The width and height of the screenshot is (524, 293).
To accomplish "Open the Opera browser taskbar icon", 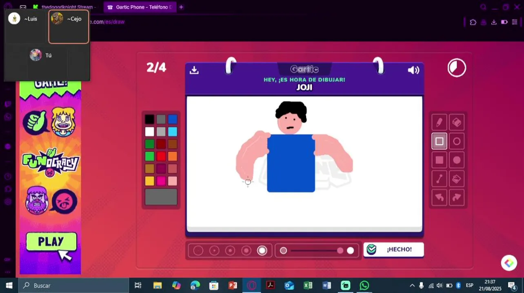I will click(x=251, y=285).
